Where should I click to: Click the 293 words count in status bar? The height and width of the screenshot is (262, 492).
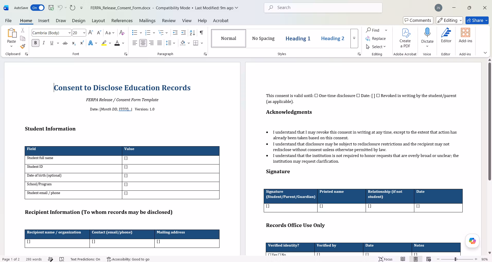[34, 259]
